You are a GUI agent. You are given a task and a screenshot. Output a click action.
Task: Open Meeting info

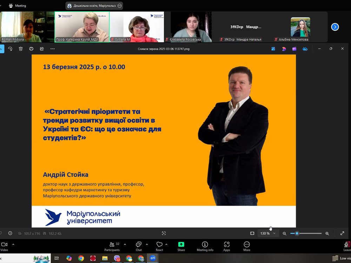[205, 246]
